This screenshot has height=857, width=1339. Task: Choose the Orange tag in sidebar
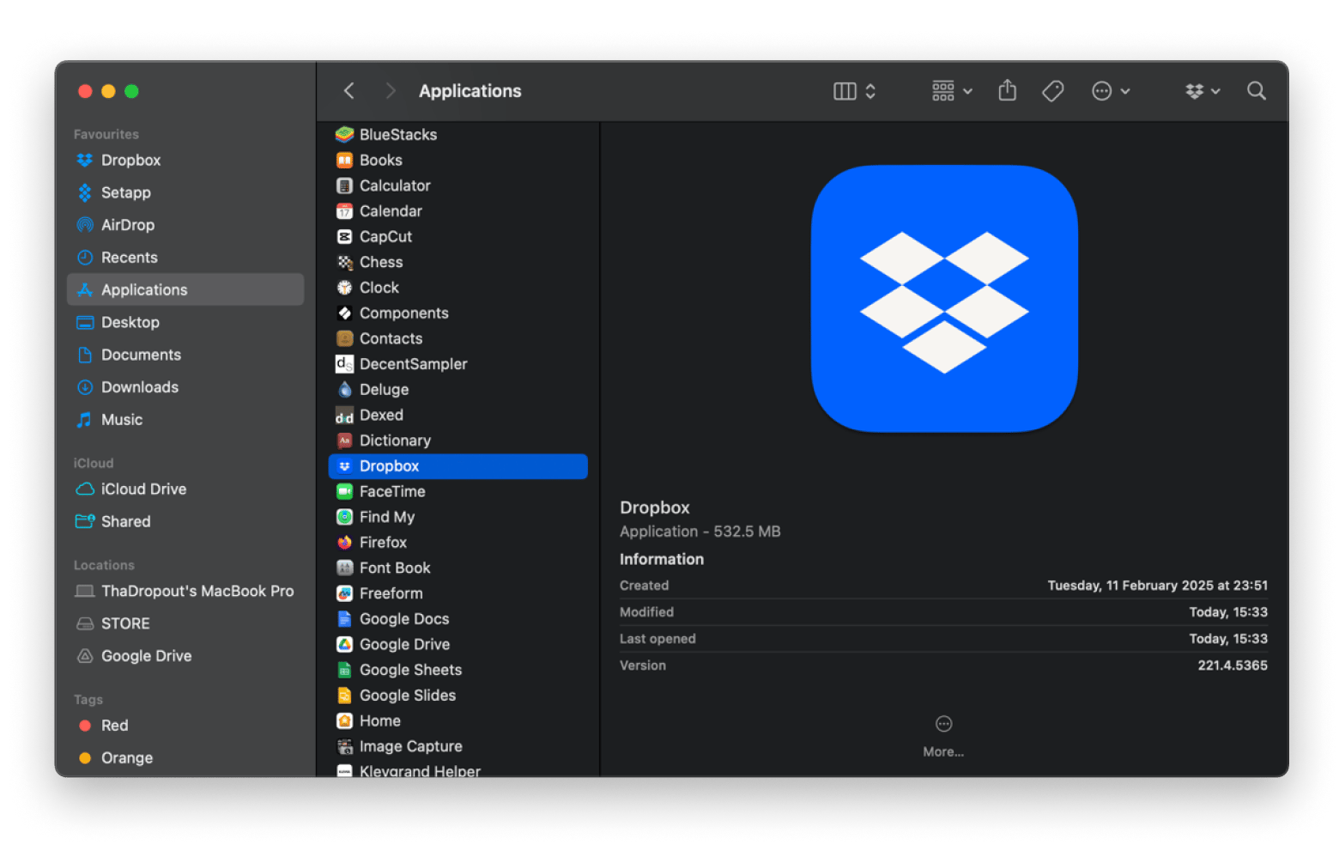(x=126, y=758)
